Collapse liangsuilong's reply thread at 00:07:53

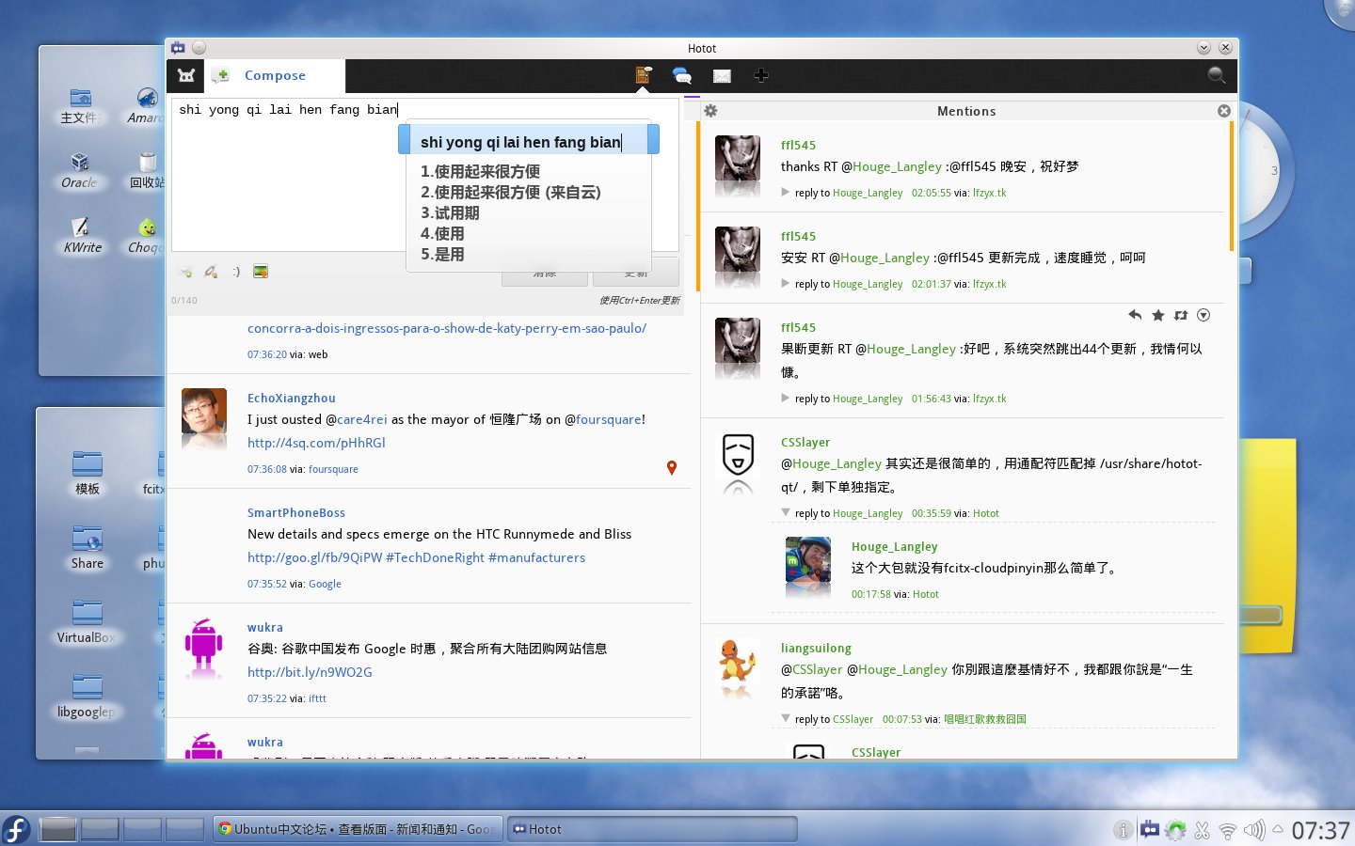tap(786, 718)
